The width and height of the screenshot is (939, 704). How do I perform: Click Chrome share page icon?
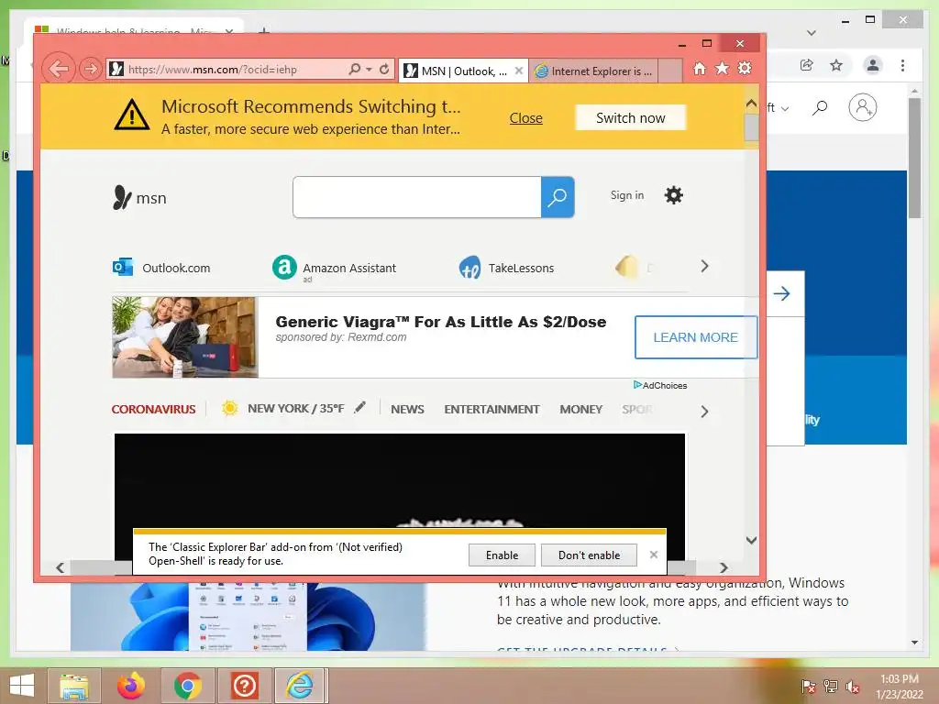tap(807, 65)
